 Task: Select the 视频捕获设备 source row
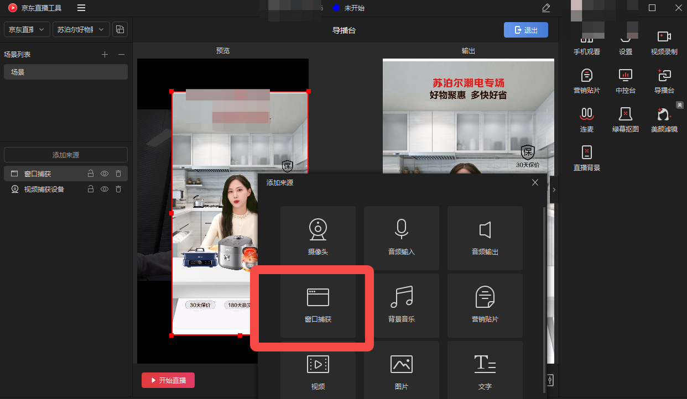click(66, 189)
